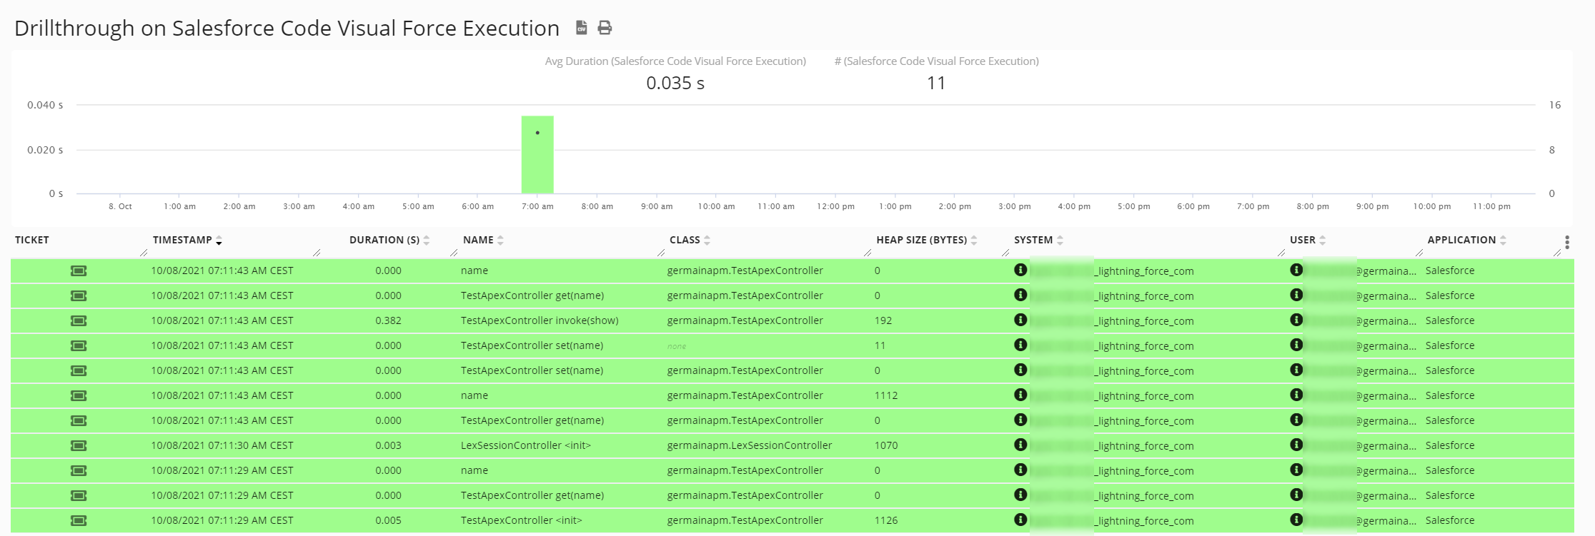This screenshot has height=536, width=1595.
Task: Click resize handle of Timestamp column
Action: click(x=317, y=253)
